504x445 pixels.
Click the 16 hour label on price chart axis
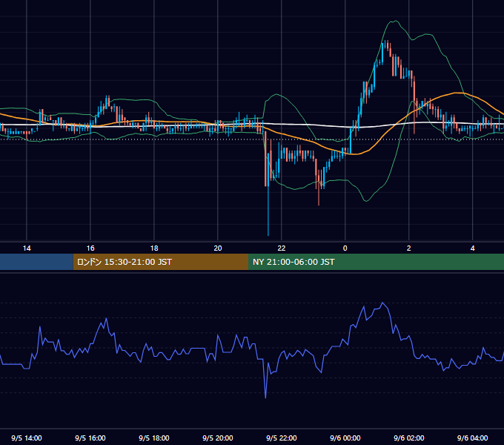(90, 248)
